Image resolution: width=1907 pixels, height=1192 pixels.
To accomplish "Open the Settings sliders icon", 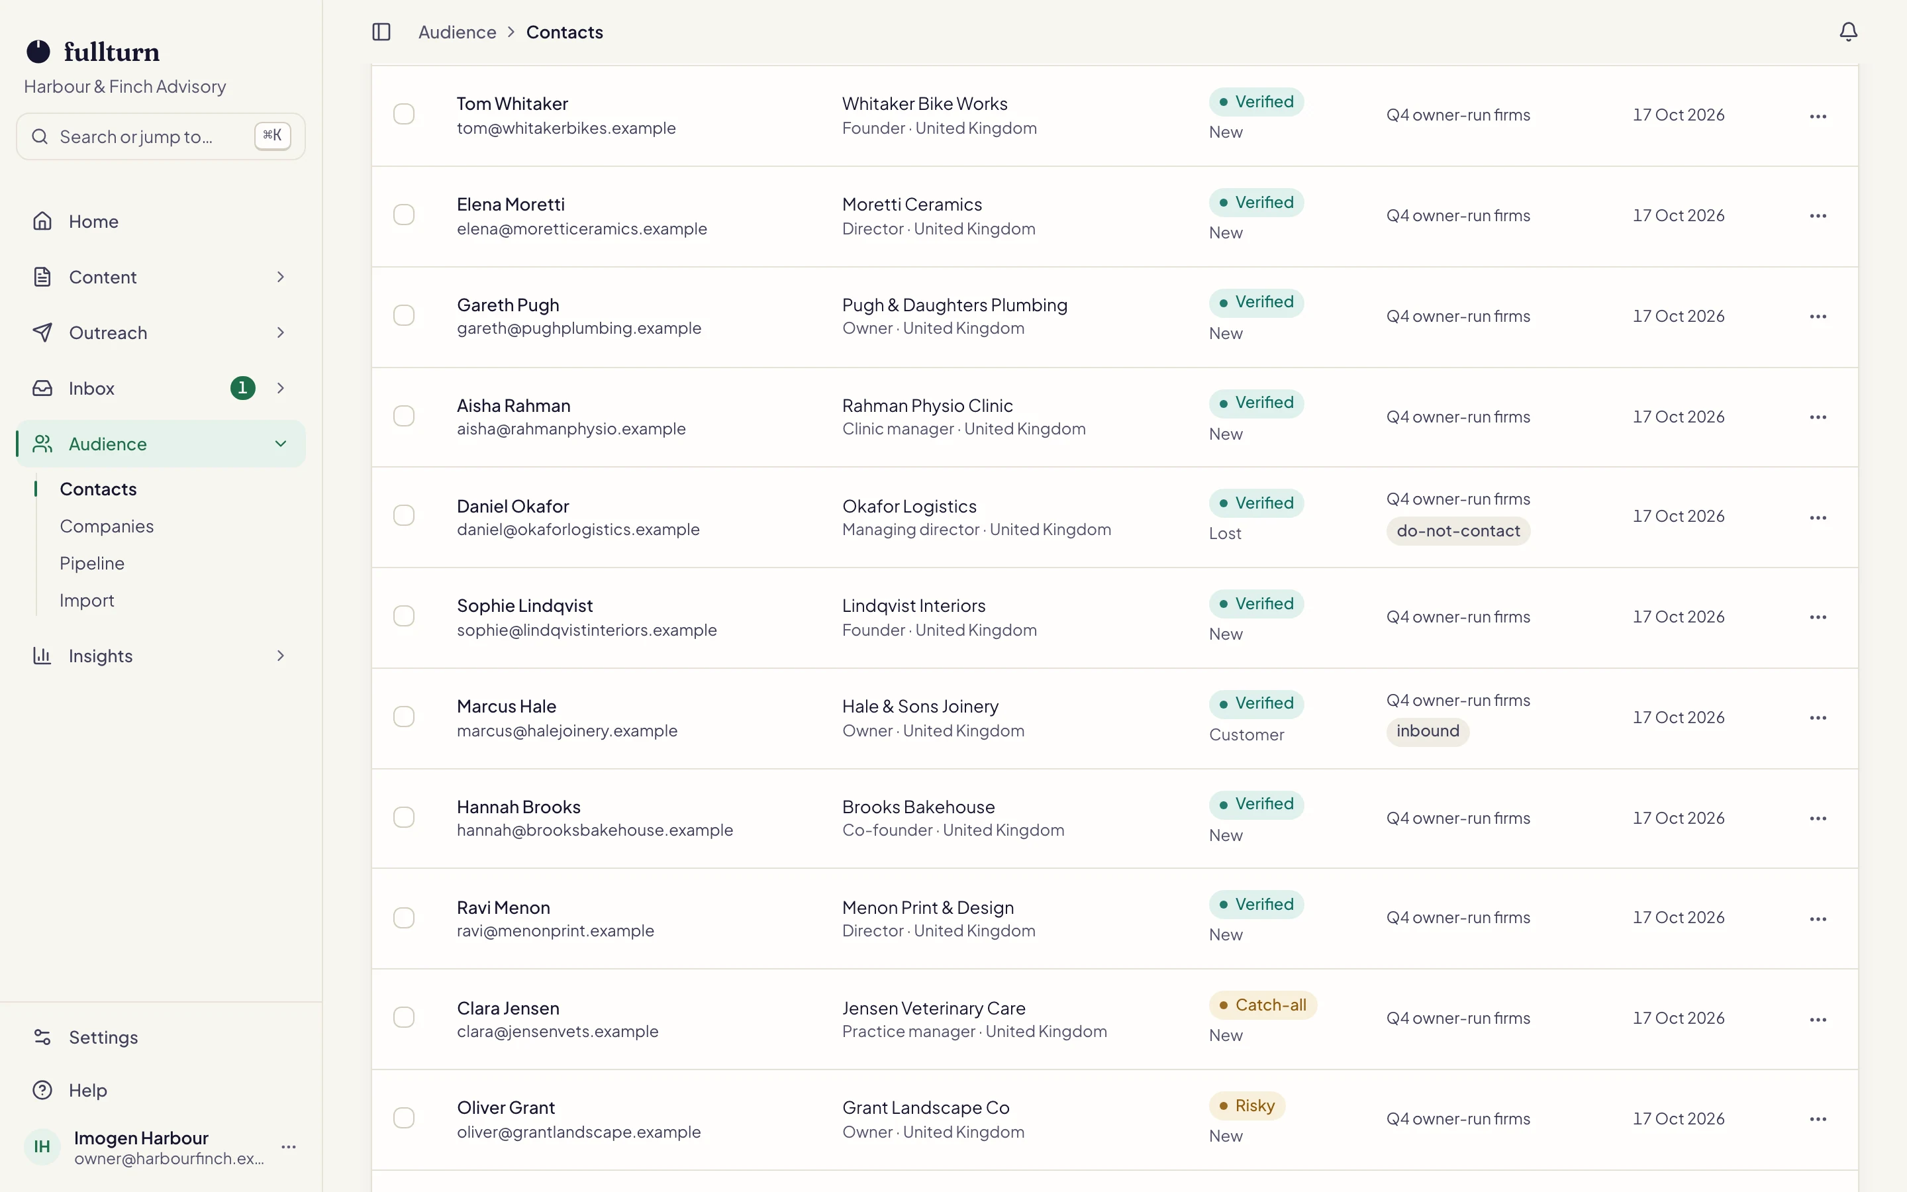I will [42, 1036].
